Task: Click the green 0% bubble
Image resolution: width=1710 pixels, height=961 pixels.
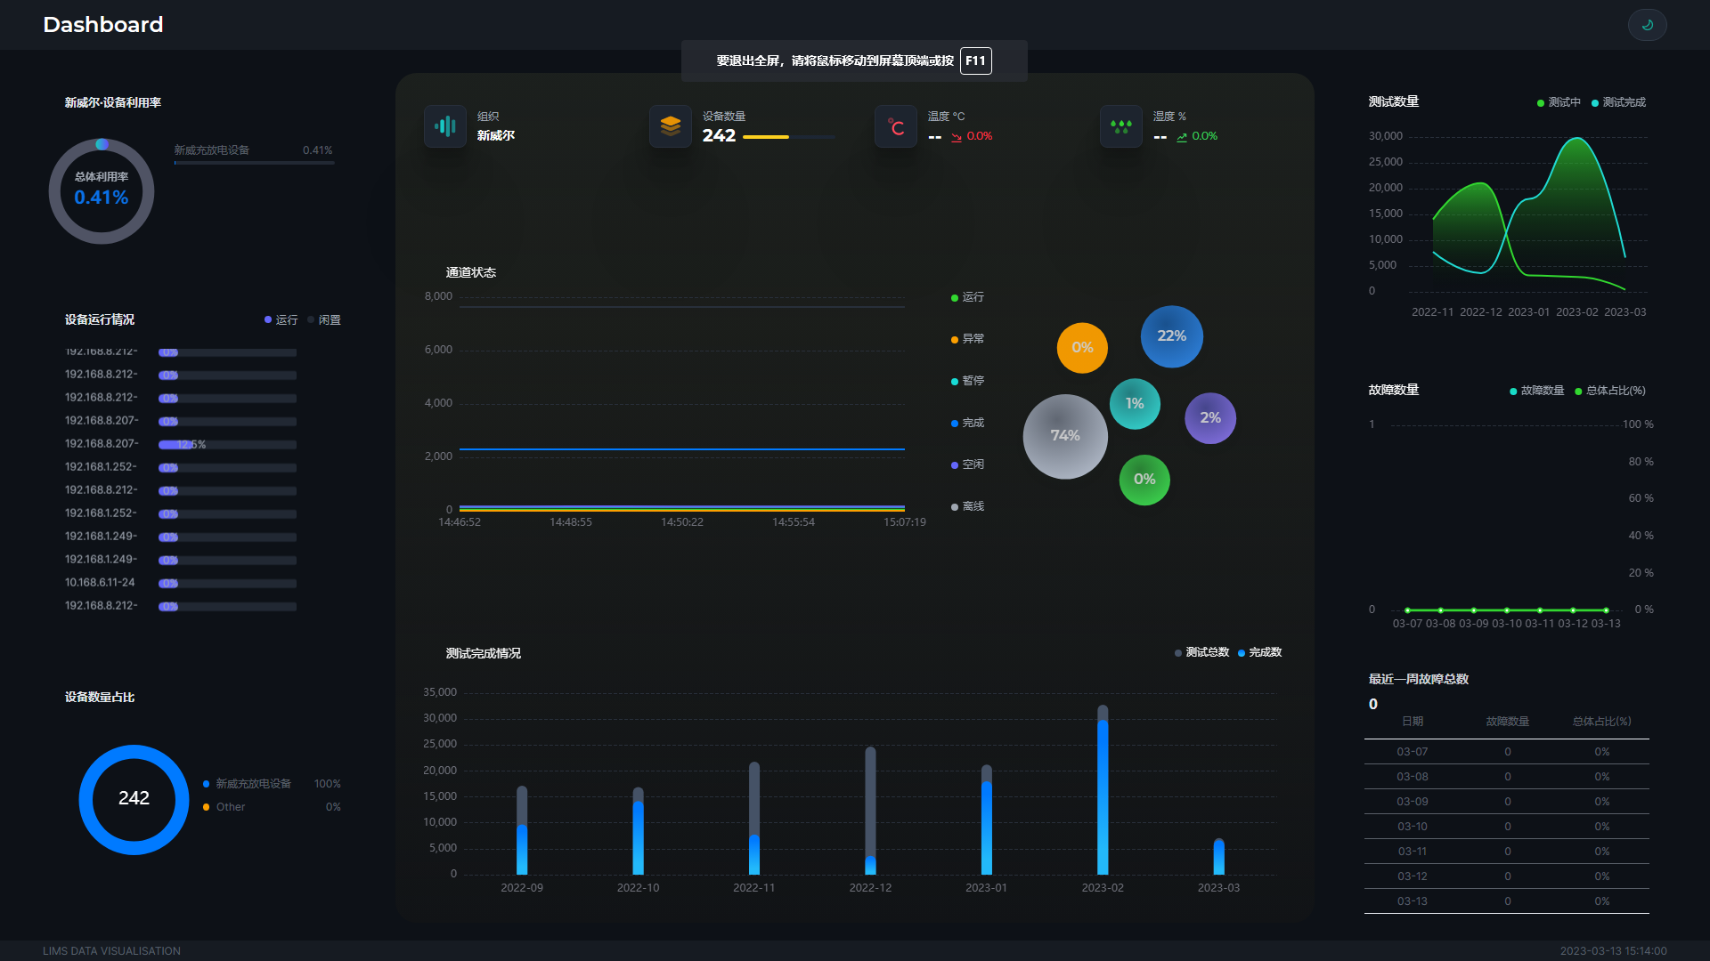Action: click(x=1144, y=480)
